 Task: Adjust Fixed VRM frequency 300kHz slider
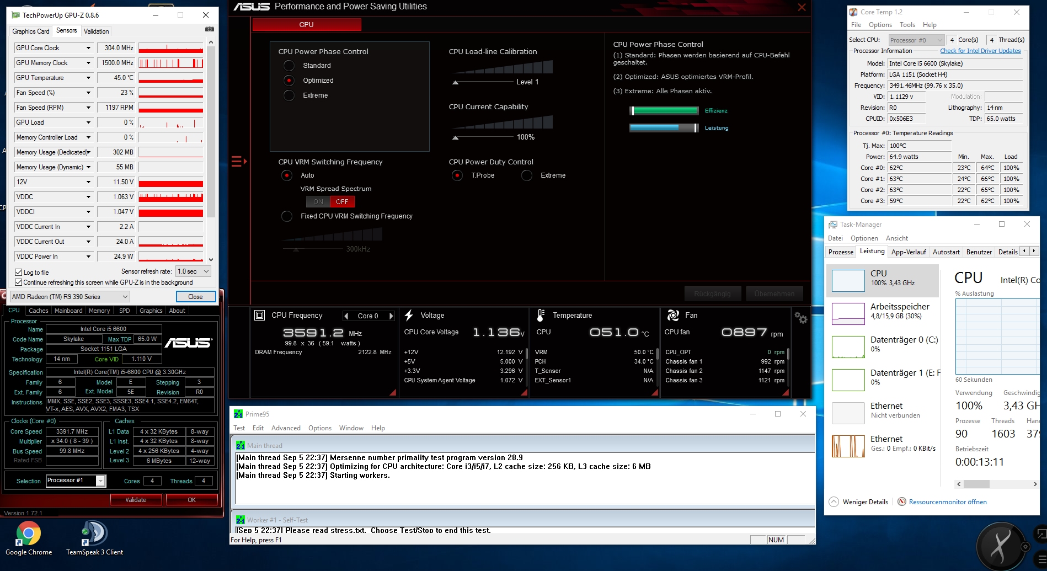[296, 249]
